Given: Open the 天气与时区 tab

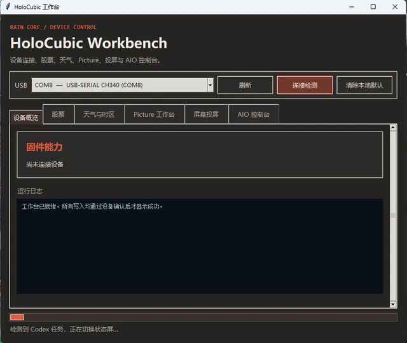Looking at the screenshot, I should click(99, 114).
